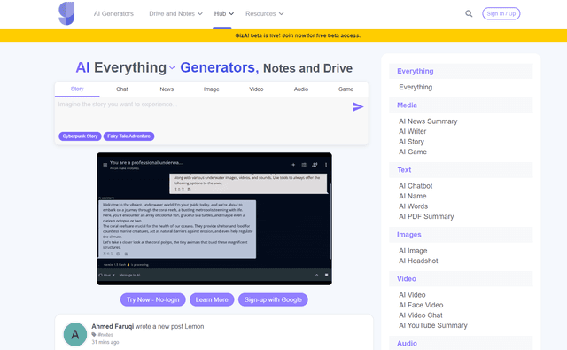This screenshot has height=350, width=567.
Task: Open the Text category header
Action: [461, 170]
